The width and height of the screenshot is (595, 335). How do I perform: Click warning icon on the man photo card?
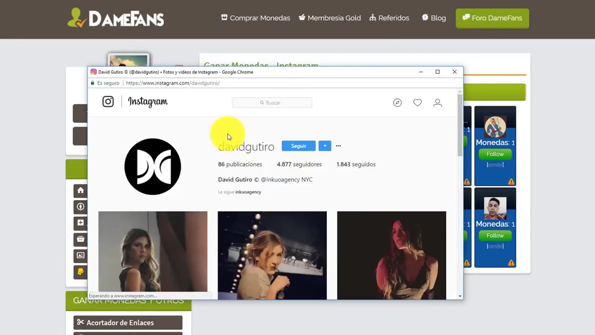(511, 263)
